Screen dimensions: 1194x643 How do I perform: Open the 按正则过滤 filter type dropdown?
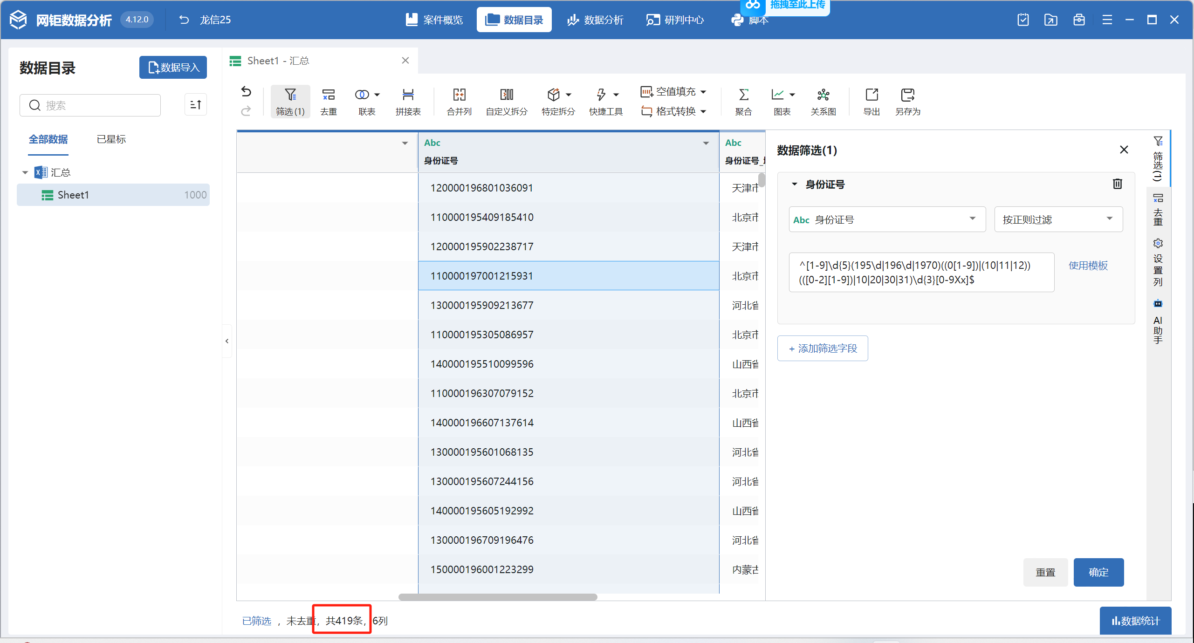[1058, 219]
